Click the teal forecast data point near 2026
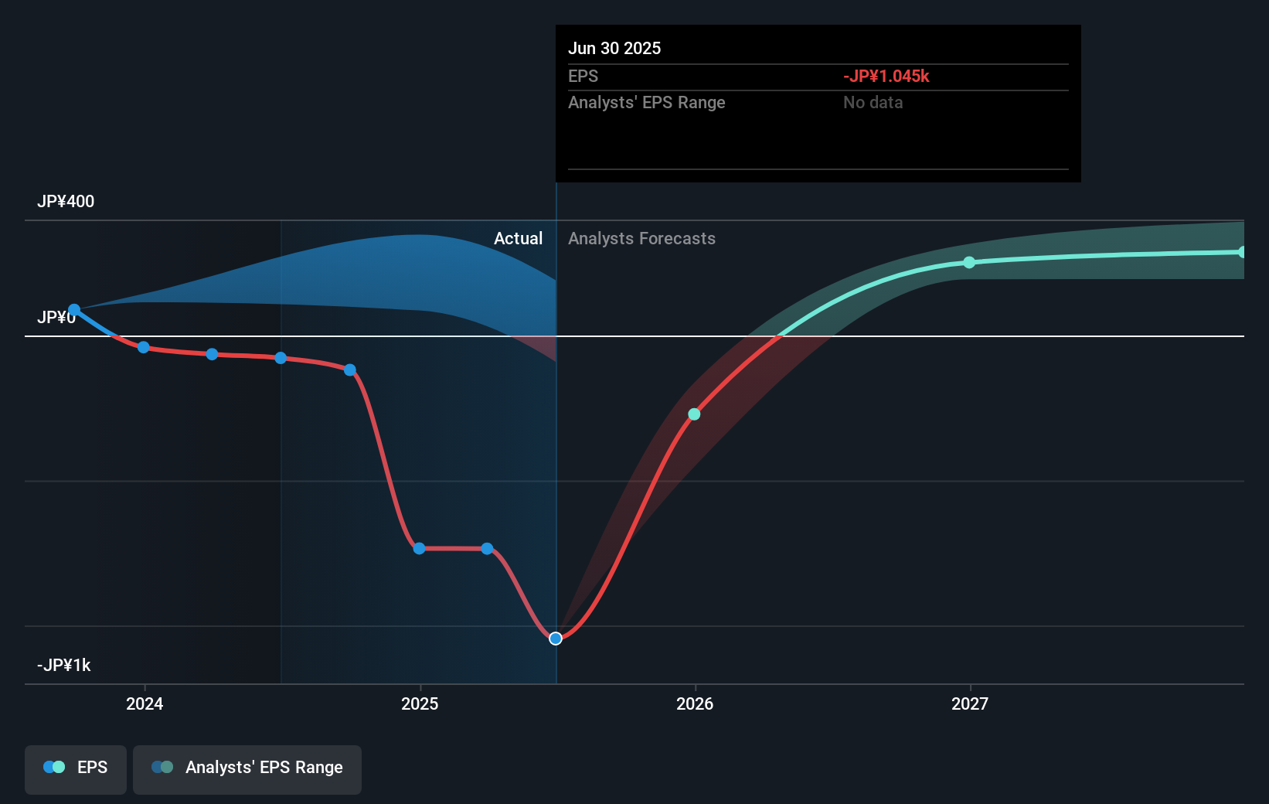 pos(694,414)
